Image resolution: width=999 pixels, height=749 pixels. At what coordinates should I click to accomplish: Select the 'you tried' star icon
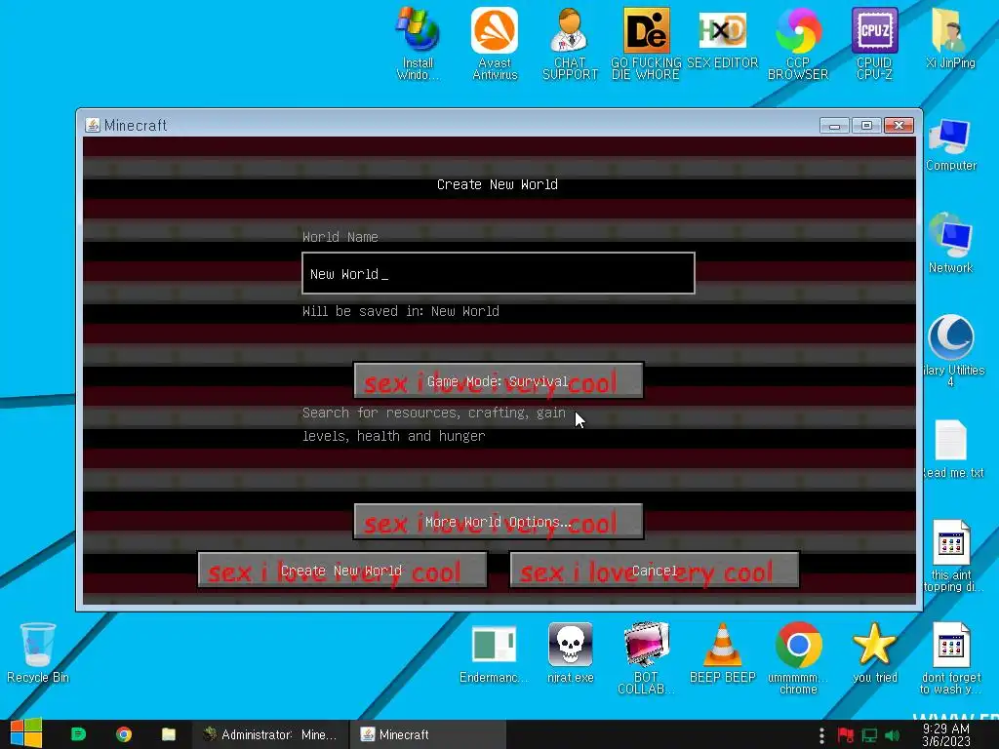point(874,652)
